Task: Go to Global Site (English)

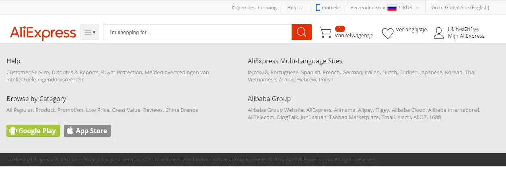Action: (460, 7)
